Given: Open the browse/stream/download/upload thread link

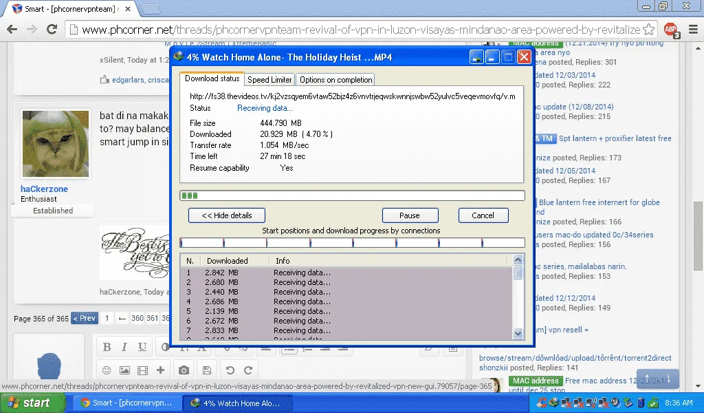Looking at the screenshot, I should click(x=575, y=358).
